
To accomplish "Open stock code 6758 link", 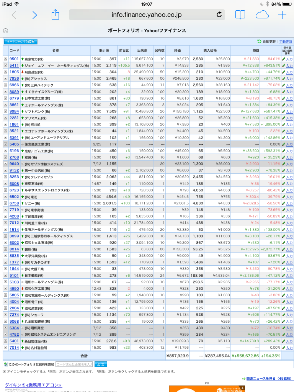I will [14, 203].
